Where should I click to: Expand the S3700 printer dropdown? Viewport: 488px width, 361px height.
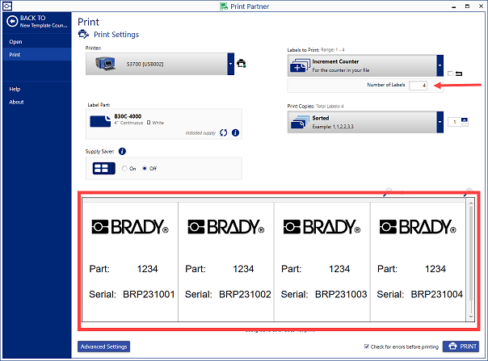(x=231, y=63)
